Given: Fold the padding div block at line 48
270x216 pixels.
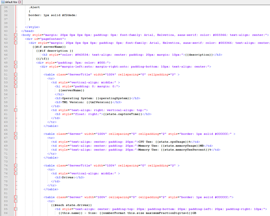Looking at the screenshot, I should tap(15, 63).
